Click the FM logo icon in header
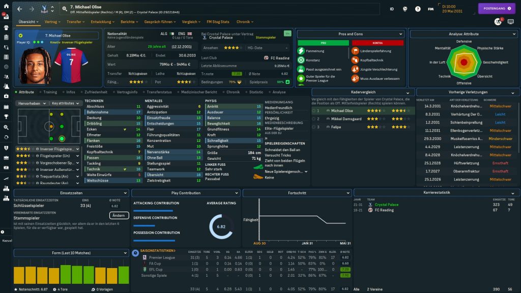Screen dimensions: 521x293 [431, 9]
